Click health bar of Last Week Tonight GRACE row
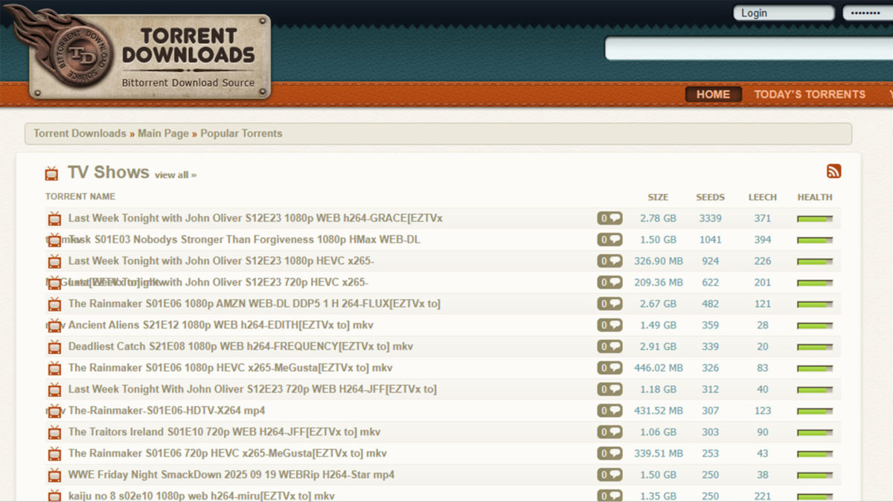Screen dimensions: 893x502 click(x=815, y=219)
